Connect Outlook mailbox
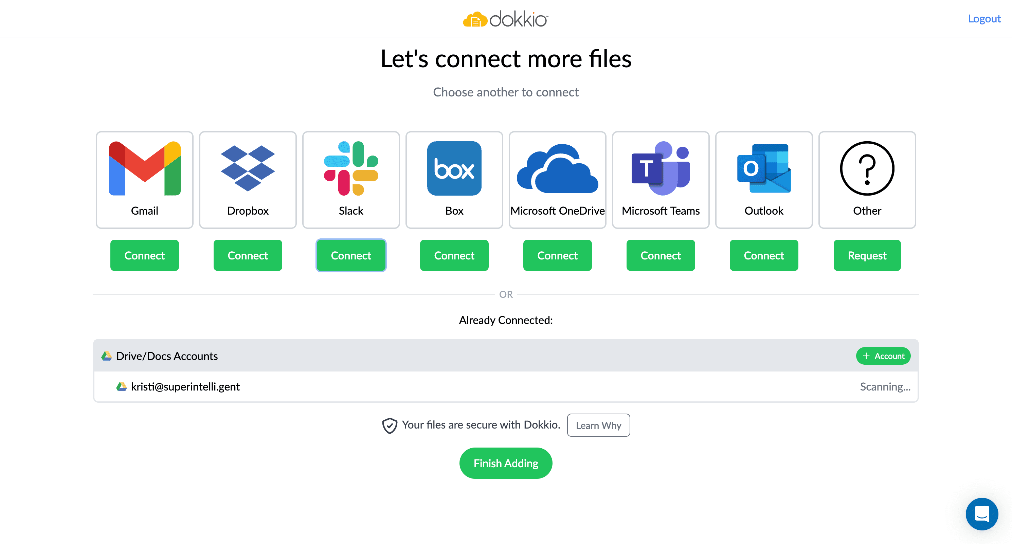 (x=764, y=255)
